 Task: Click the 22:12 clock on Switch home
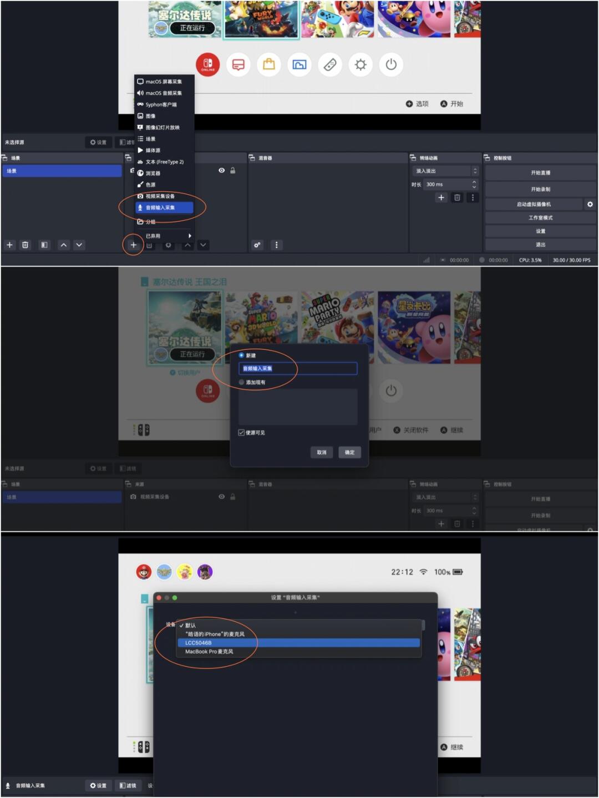[402, 572]
